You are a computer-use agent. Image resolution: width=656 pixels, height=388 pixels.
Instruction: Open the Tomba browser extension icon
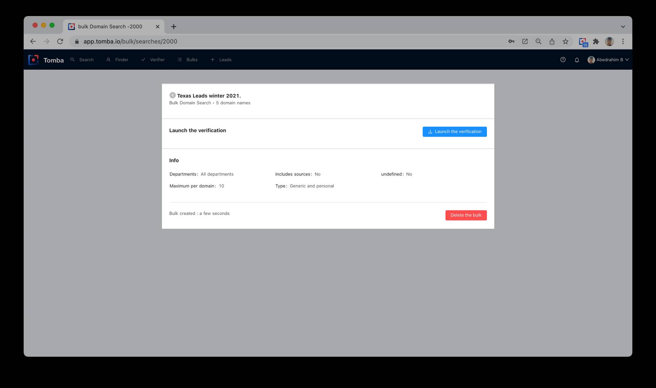tap(583, 42)
